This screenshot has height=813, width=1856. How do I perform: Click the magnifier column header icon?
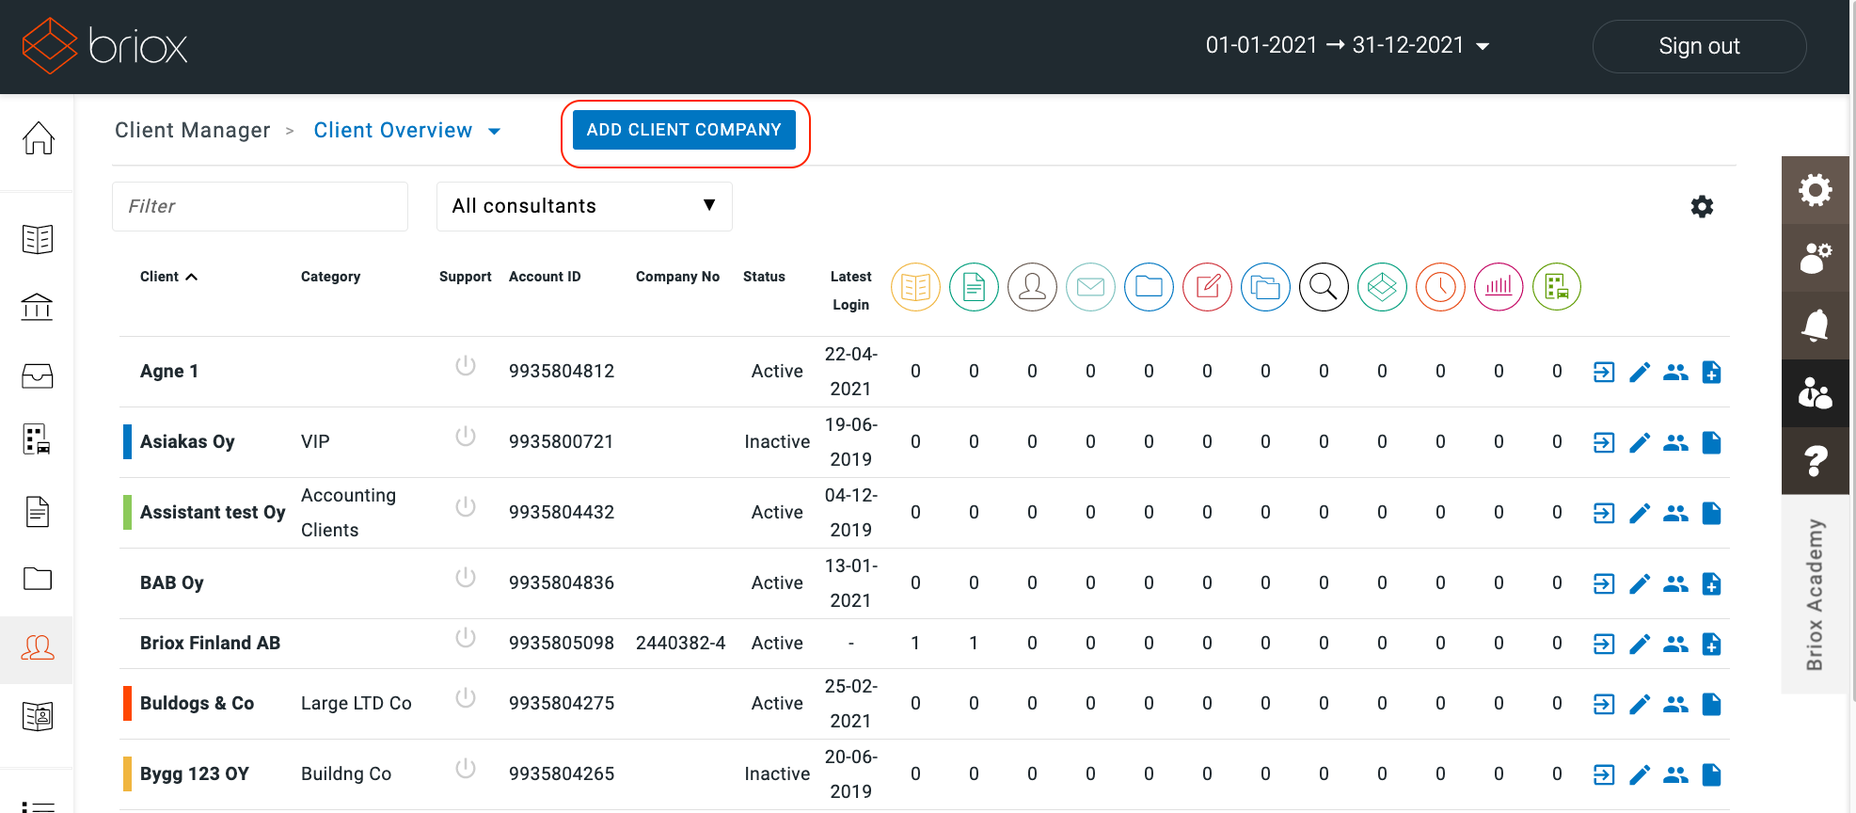(1324, 287)
